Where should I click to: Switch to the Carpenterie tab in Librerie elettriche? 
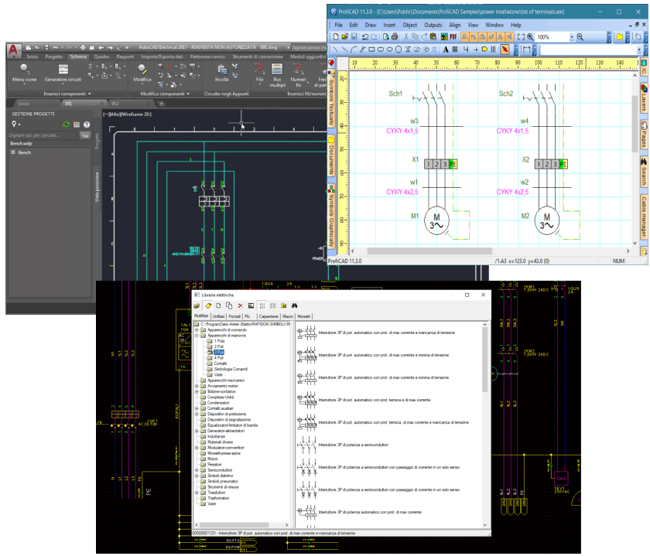[x=269, y=316]
